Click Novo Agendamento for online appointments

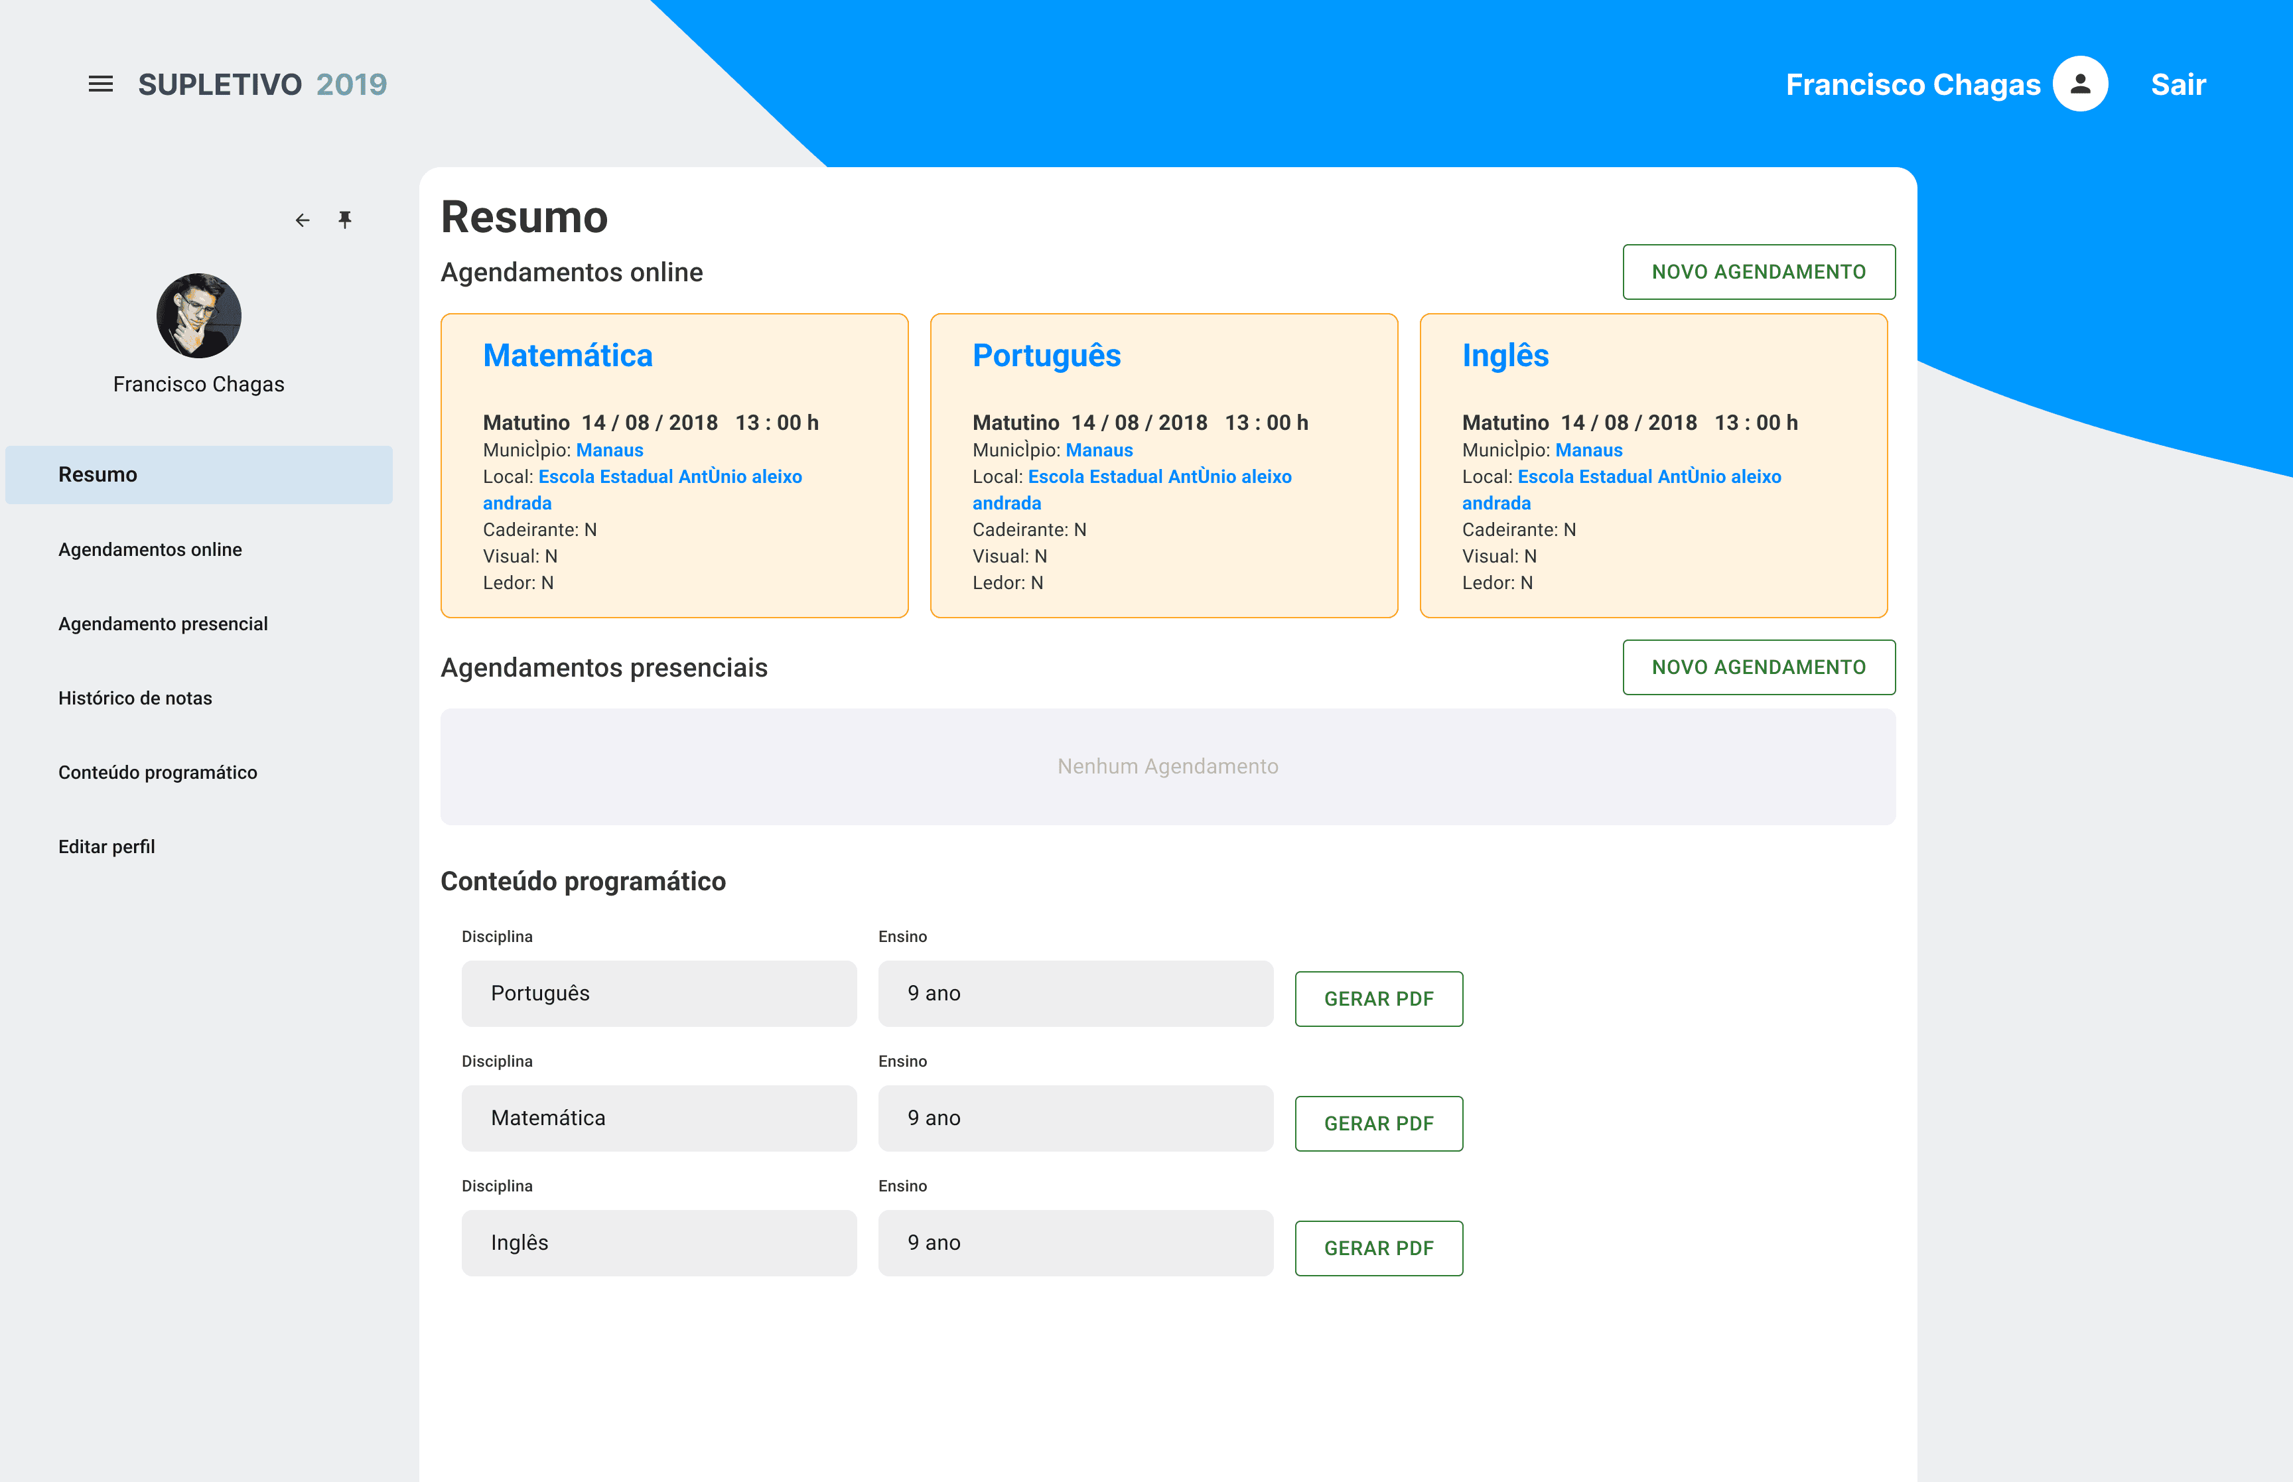point(1758,273)
